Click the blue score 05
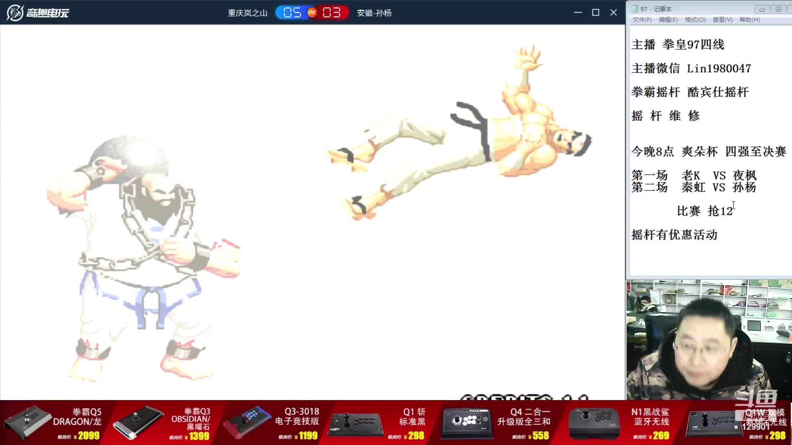The image size is (792, 445). click(292, 13)
